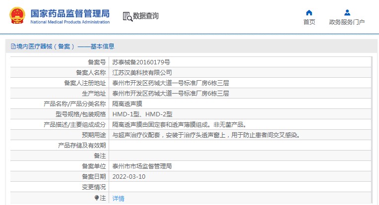This screenshot has height=205, width=379.
Task: Click National Medical Products Administration subtitle
Action: pyautogui.click(x=70, y=22)
